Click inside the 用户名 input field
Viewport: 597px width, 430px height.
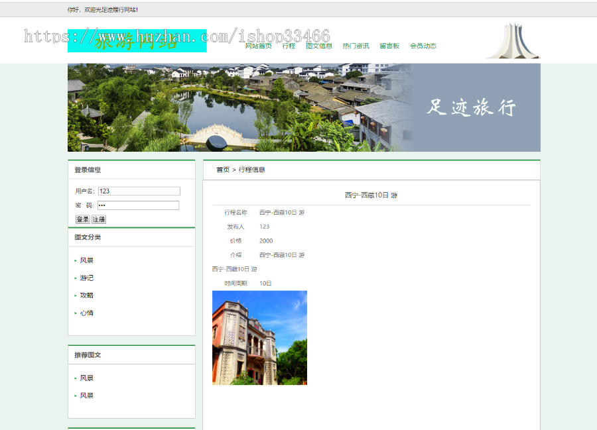pyautogui.click(x=139, y=190)
